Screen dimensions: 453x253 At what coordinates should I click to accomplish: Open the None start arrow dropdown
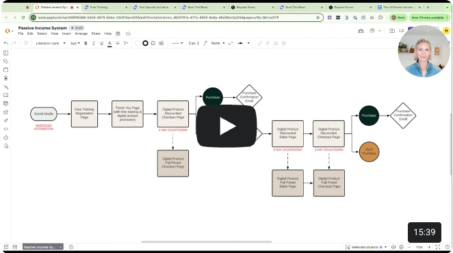click(218, 43)
